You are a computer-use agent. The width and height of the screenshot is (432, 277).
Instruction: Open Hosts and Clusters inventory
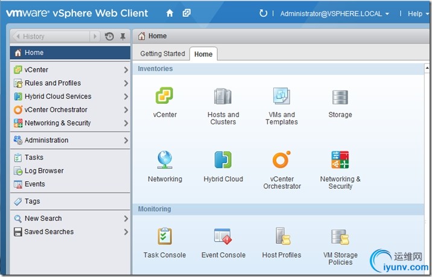(x=223, y=96)
